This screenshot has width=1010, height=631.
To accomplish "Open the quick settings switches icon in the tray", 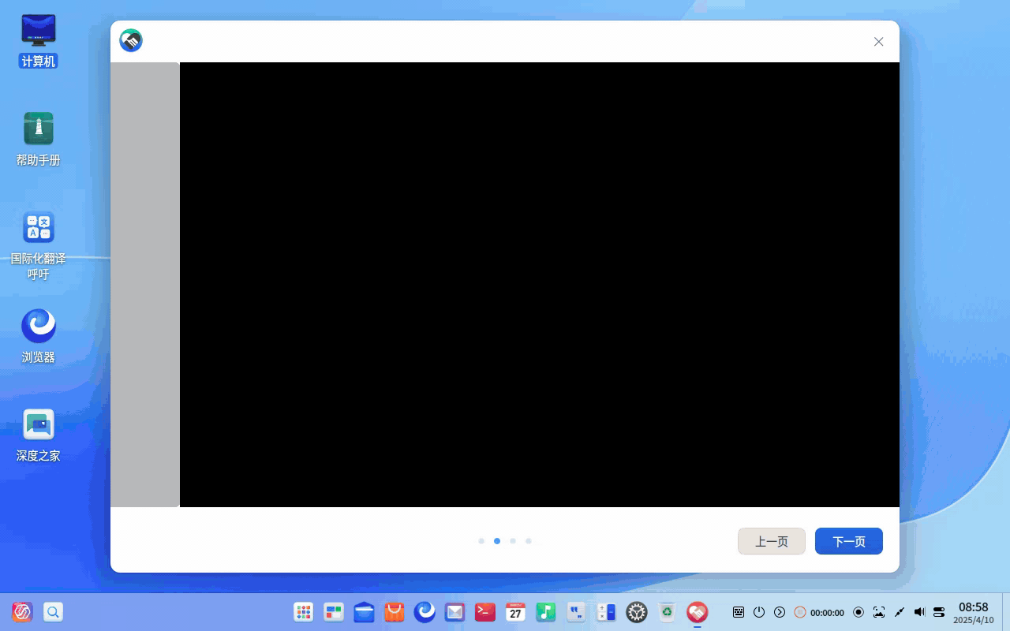I will (939, 612).
